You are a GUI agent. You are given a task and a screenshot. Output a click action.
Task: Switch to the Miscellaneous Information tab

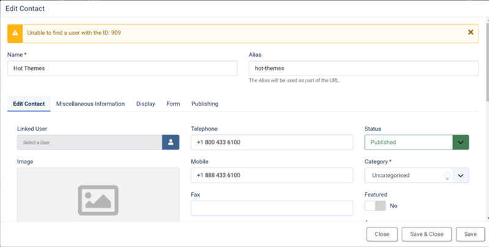click(x=90, y=104)
